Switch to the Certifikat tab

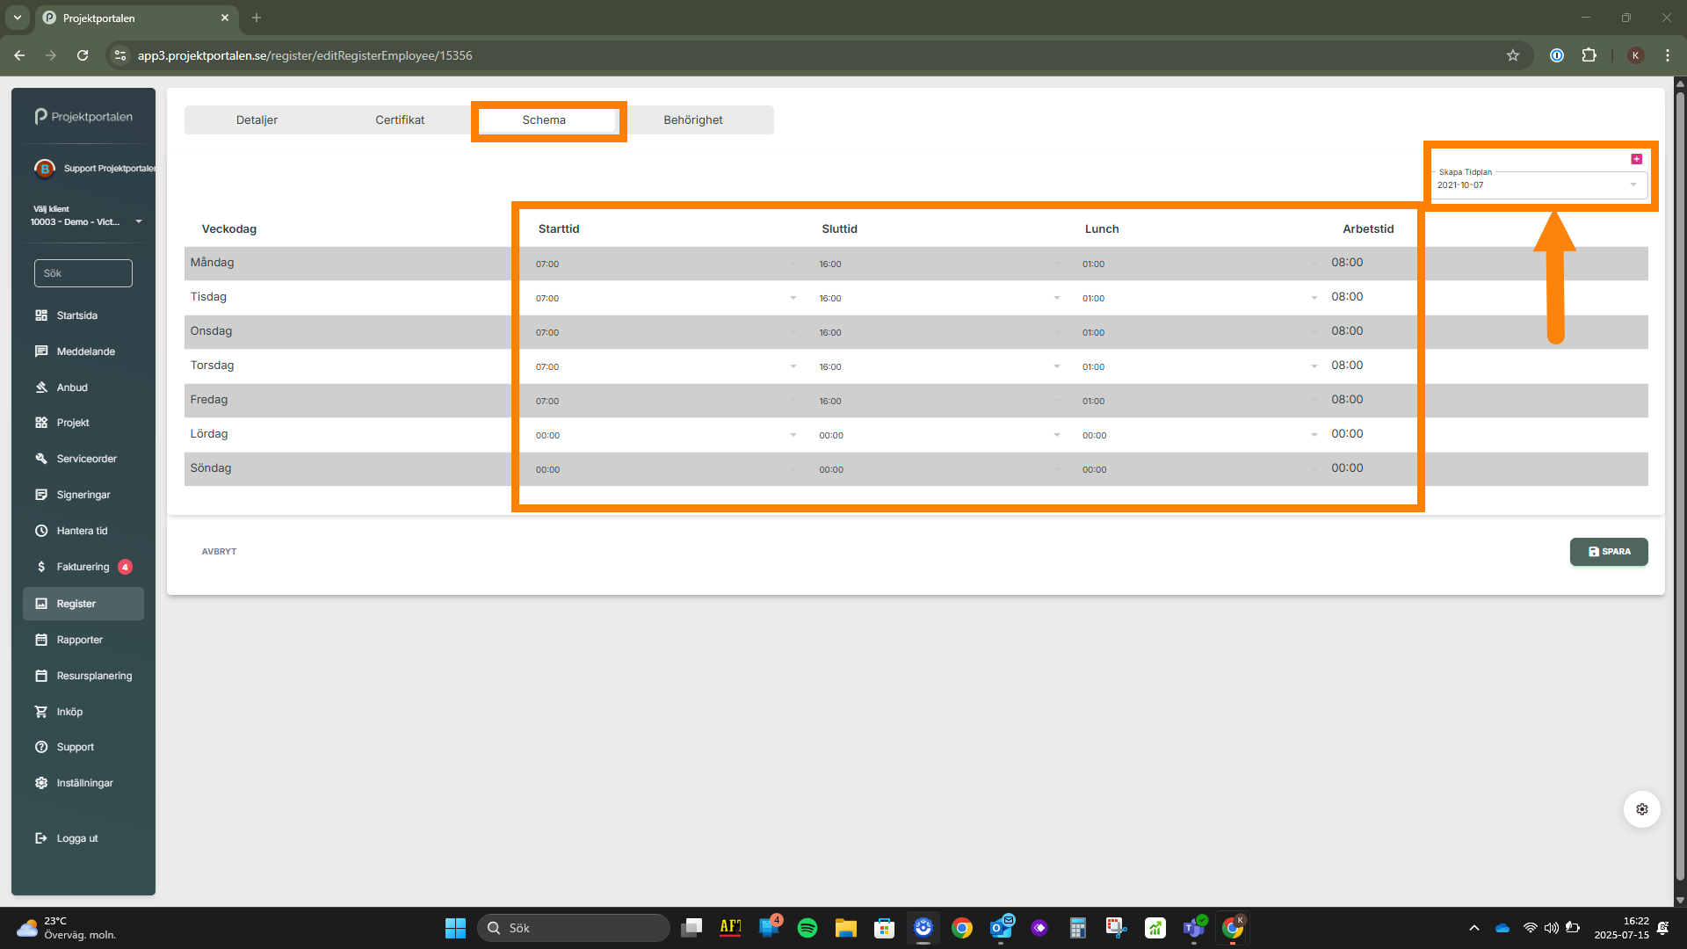(400, 120)
